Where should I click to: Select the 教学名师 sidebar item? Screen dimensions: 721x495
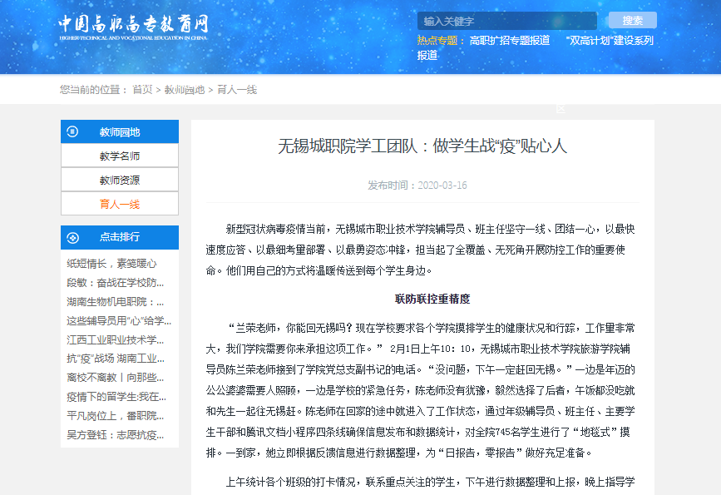pos(120,156)
